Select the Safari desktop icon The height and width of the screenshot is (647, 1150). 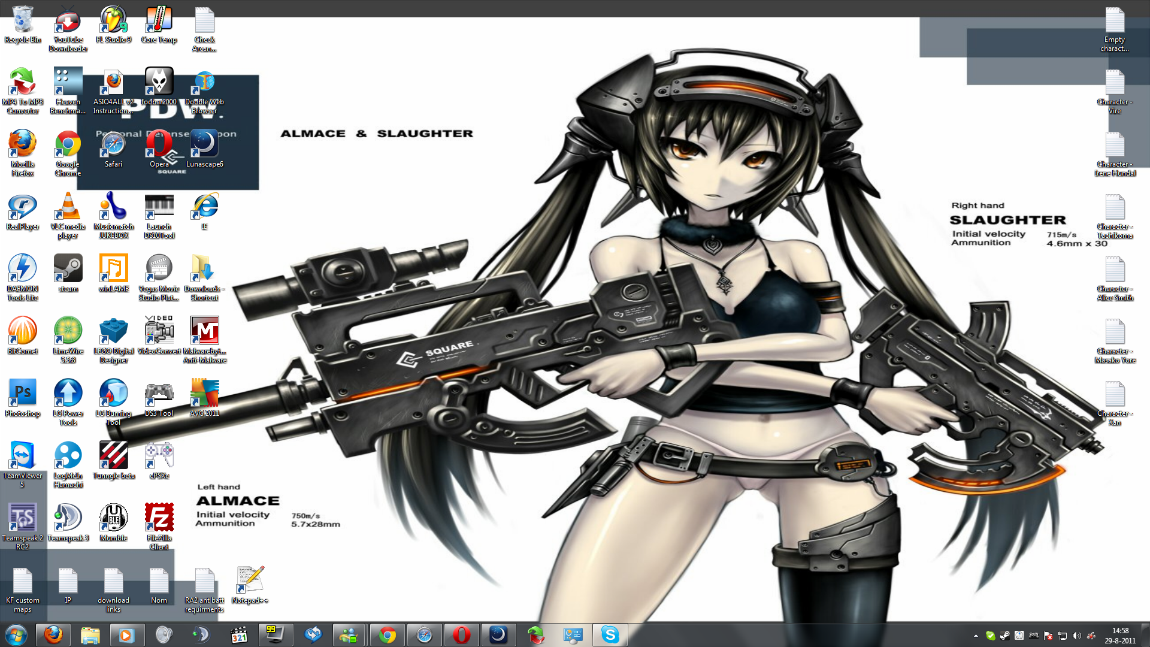[114, 149]
